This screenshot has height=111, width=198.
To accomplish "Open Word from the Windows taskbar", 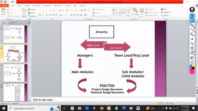I will click(138, 108).
